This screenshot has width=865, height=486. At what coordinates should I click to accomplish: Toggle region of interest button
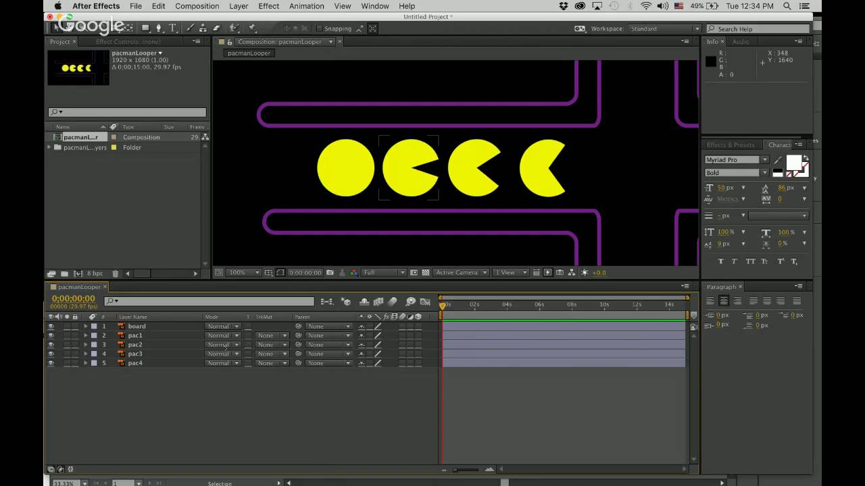coord(414,273)
